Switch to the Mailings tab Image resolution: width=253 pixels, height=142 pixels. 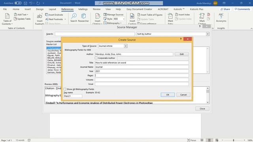coord(83,9)
